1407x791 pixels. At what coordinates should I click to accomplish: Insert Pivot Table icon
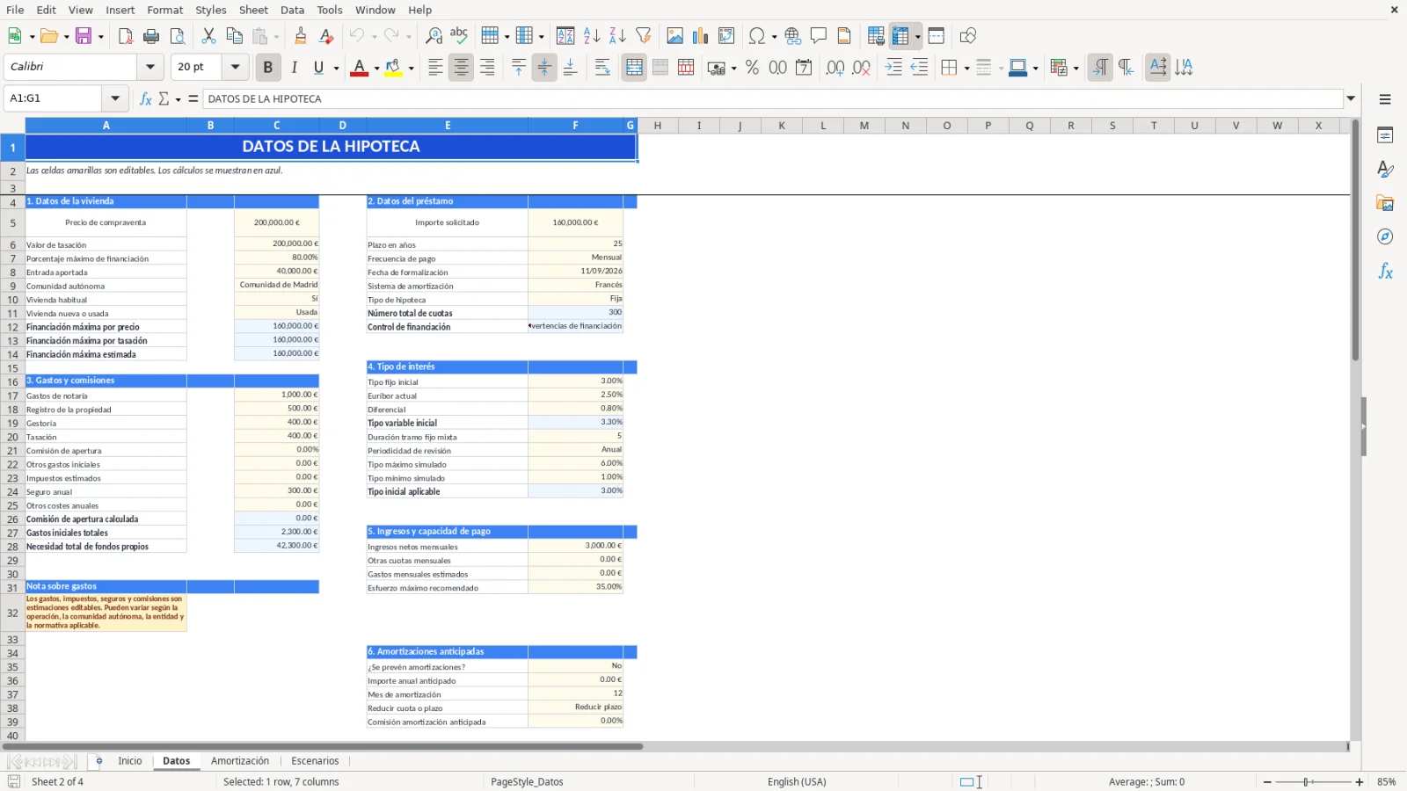[x=726, y=36]
